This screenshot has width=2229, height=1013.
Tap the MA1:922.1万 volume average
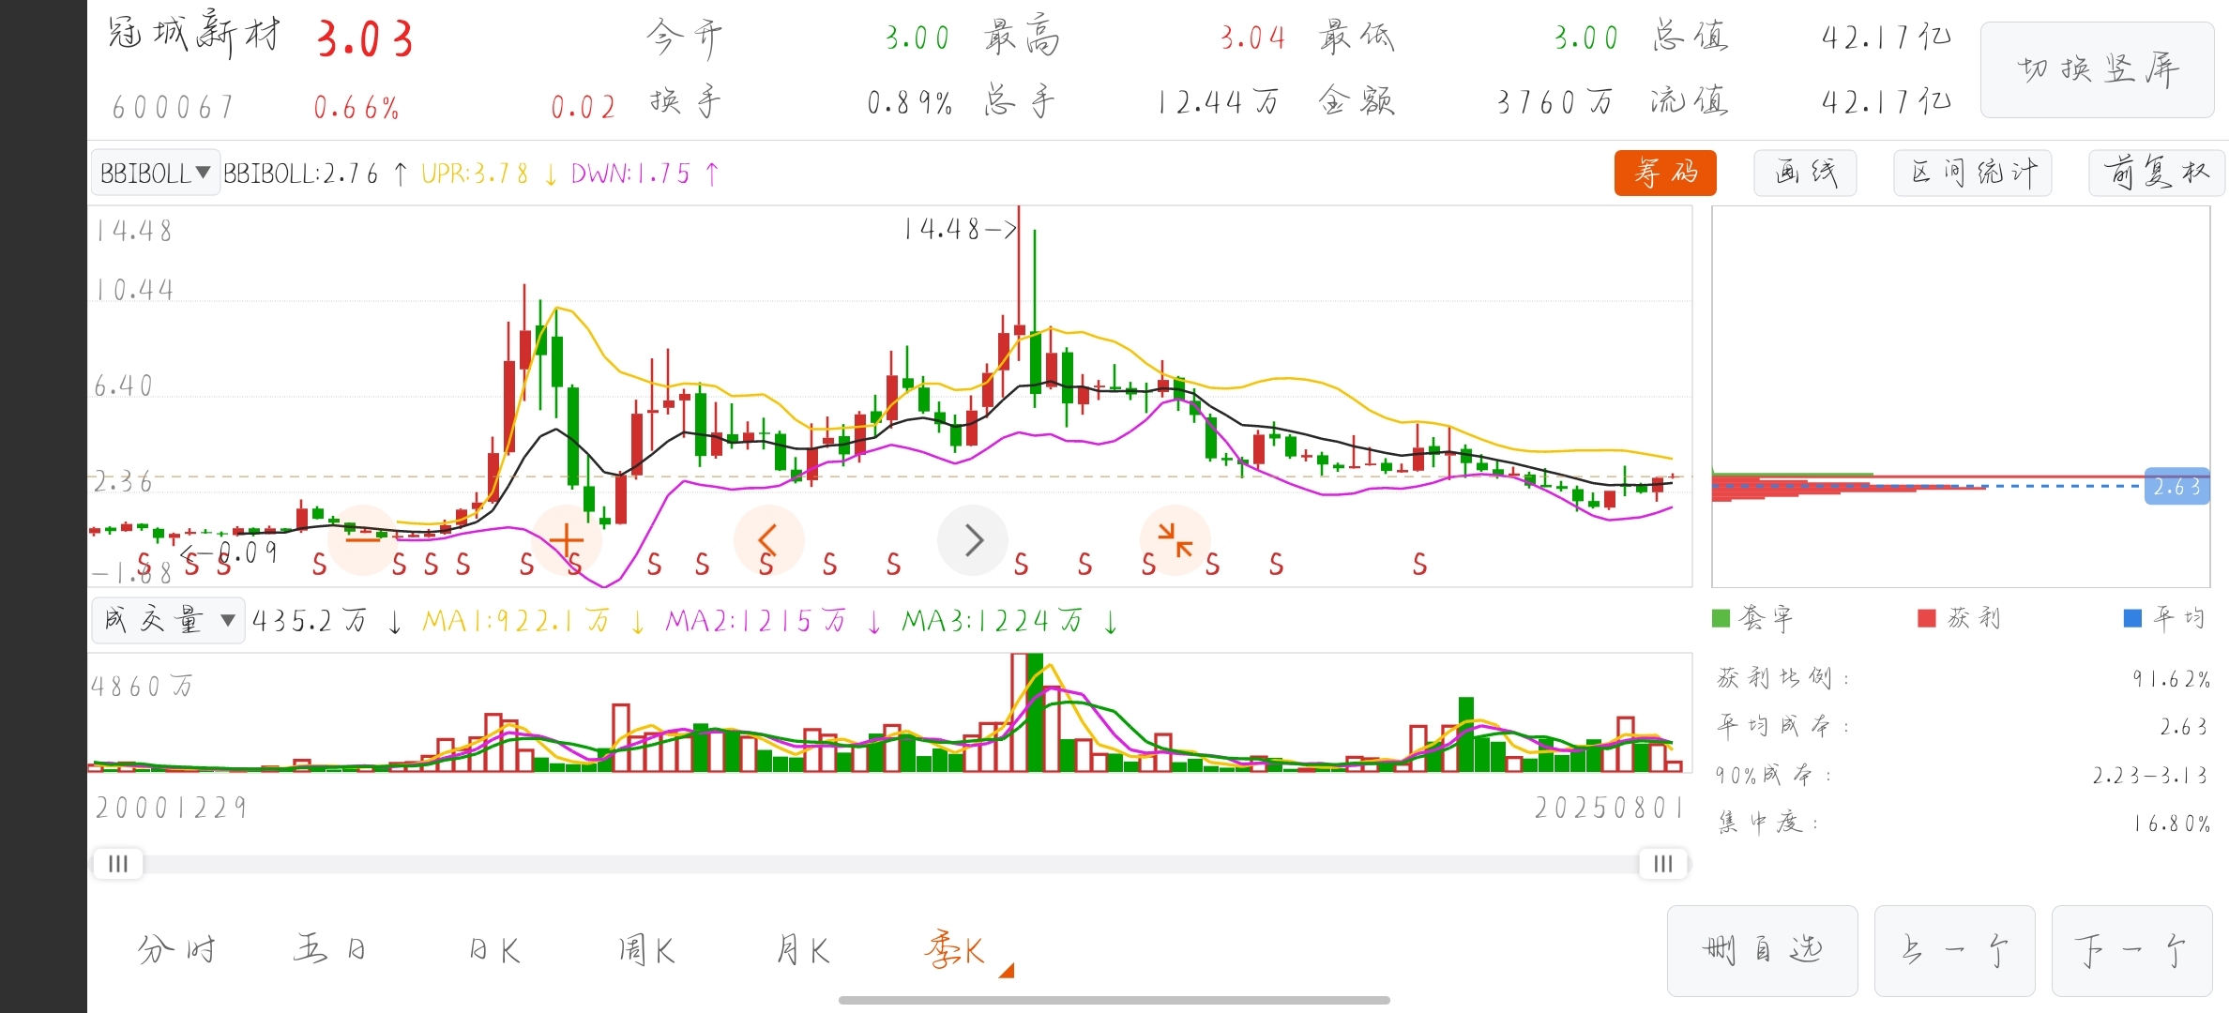(x=516, y=621)
